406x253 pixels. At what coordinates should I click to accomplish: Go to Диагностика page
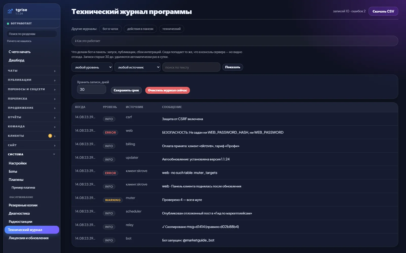coord(19,213)
